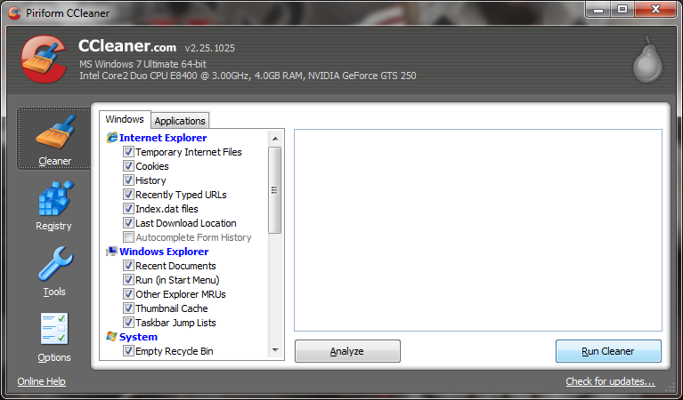Click the list scrollbar down arrow
This screenshot has width=683, height=400.
tap(275, 350)
